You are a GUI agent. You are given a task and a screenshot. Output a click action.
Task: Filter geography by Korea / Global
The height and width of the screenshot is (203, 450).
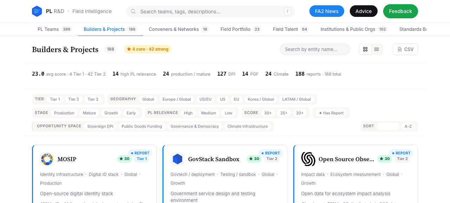point(261,99)
